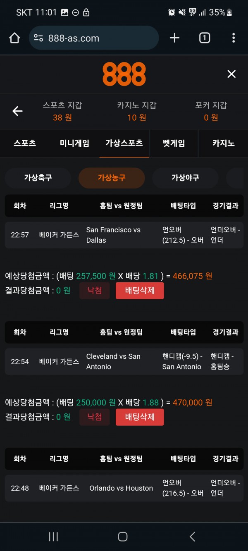
Task: Open the 카지노 tab
Action: 223,143
